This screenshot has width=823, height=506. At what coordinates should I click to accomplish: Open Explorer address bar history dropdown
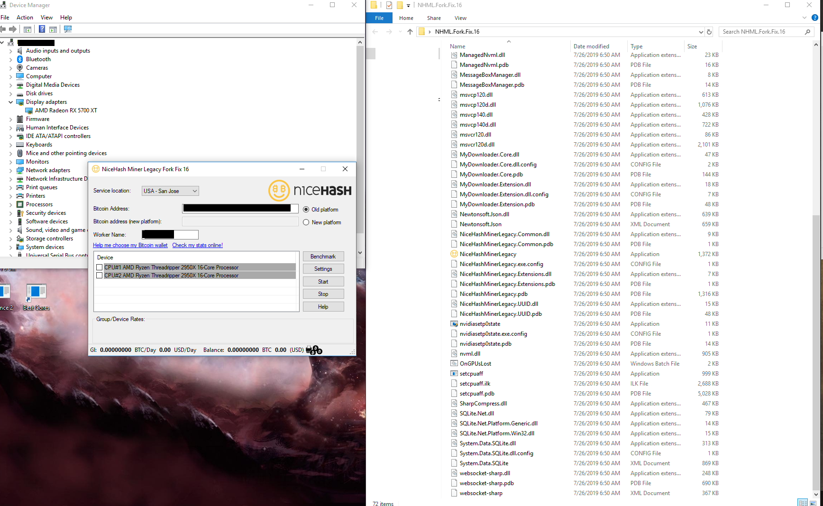pyautogui.click(x=701, y=32)
